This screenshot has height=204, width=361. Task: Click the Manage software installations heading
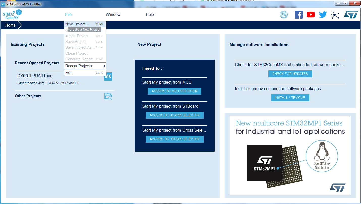click(259, 45)
